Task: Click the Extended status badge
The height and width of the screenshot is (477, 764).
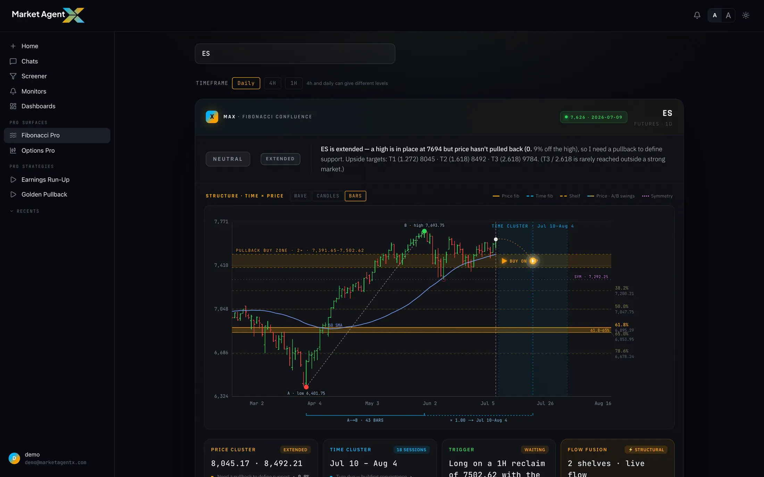Action: (x=280, y=159)
